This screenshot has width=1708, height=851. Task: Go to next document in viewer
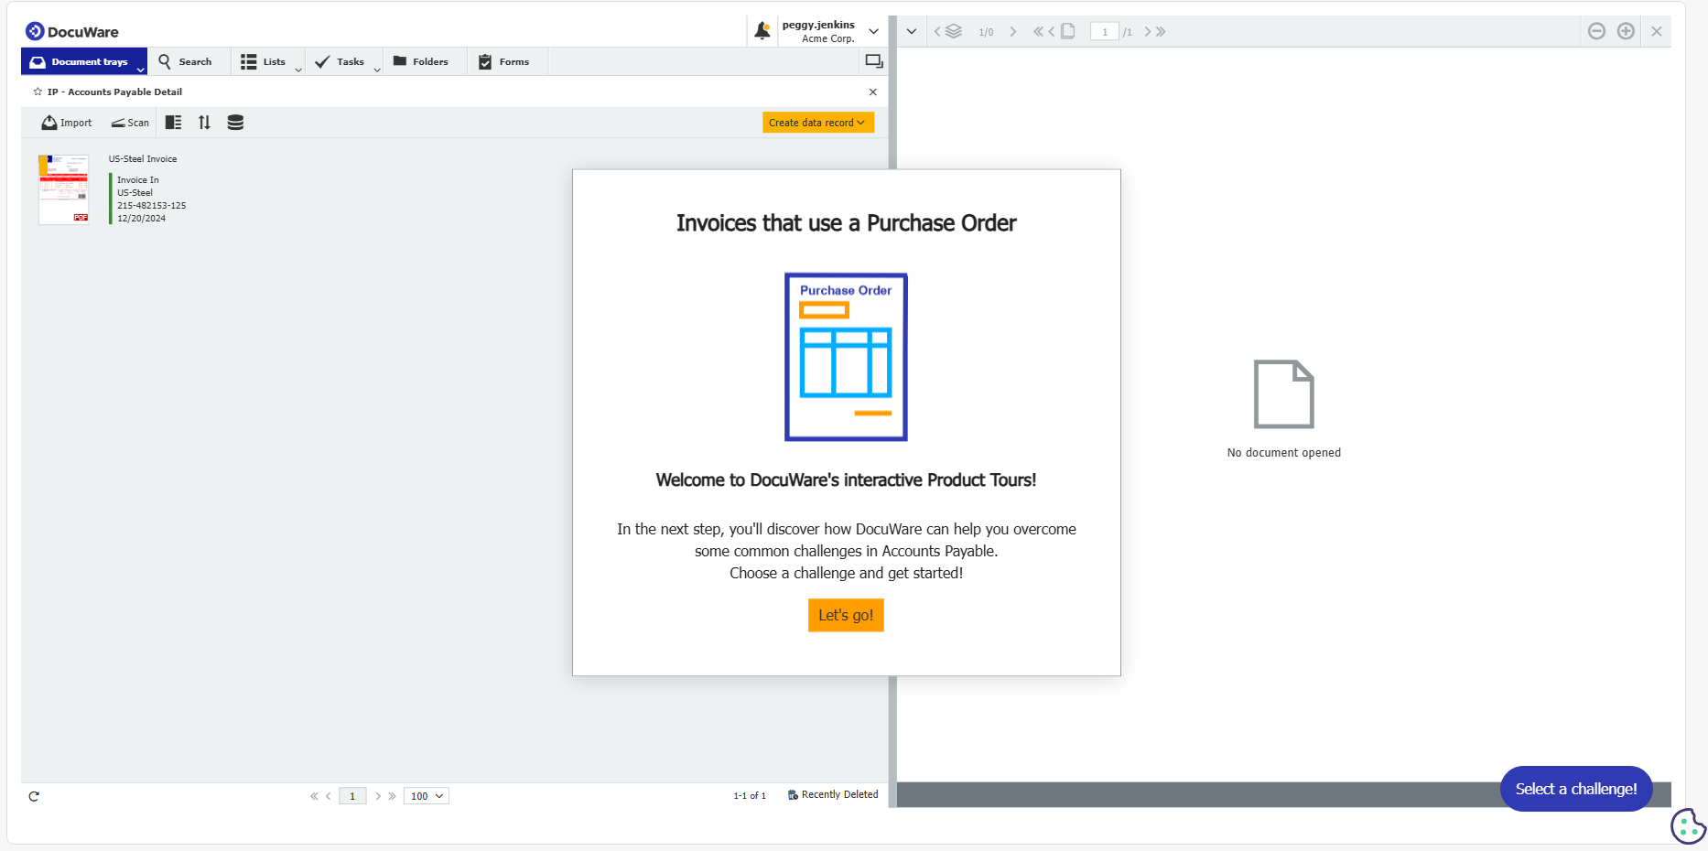(1013, 31)
